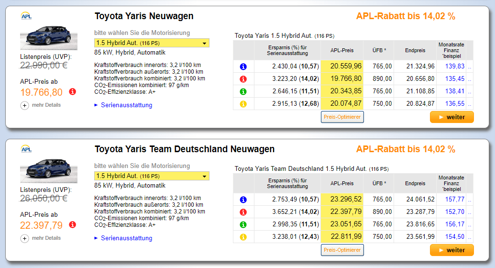This screenshot has width=495, height=268.
Task: Click APL-Preis cell 23.051,65
Action: coord(342,224)
